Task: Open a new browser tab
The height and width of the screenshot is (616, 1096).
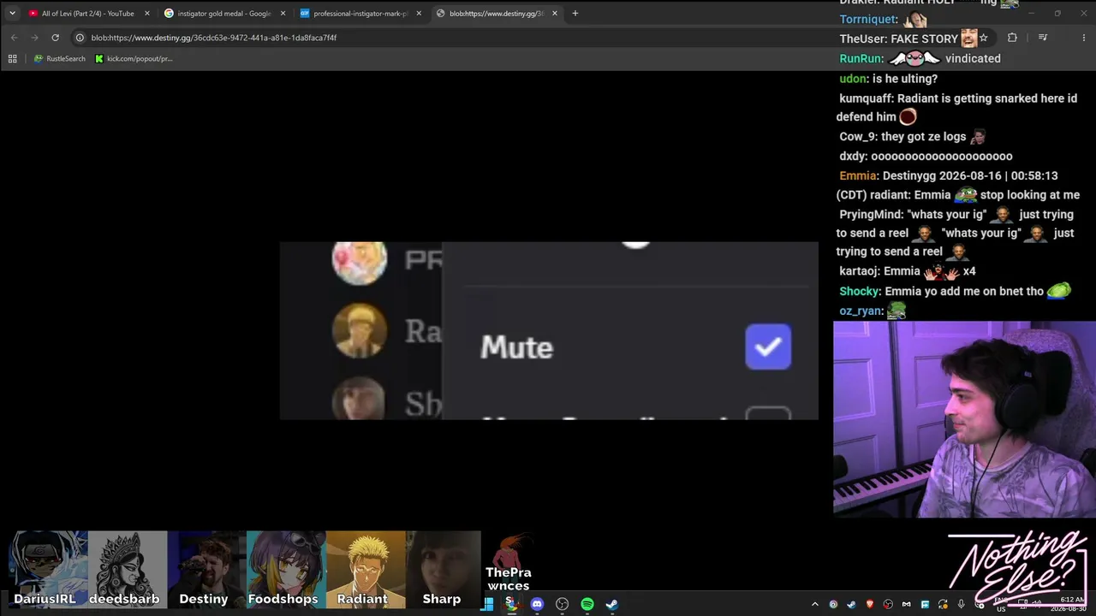Action: [x=575, y=13]
